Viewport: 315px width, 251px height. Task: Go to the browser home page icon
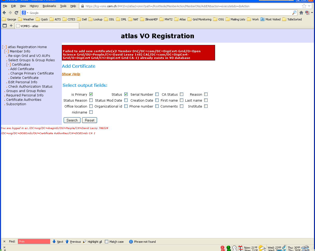pos(301,13)
